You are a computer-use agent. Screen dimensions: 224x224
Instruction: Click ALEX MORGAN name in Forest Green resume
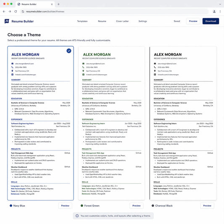[97, 55]
